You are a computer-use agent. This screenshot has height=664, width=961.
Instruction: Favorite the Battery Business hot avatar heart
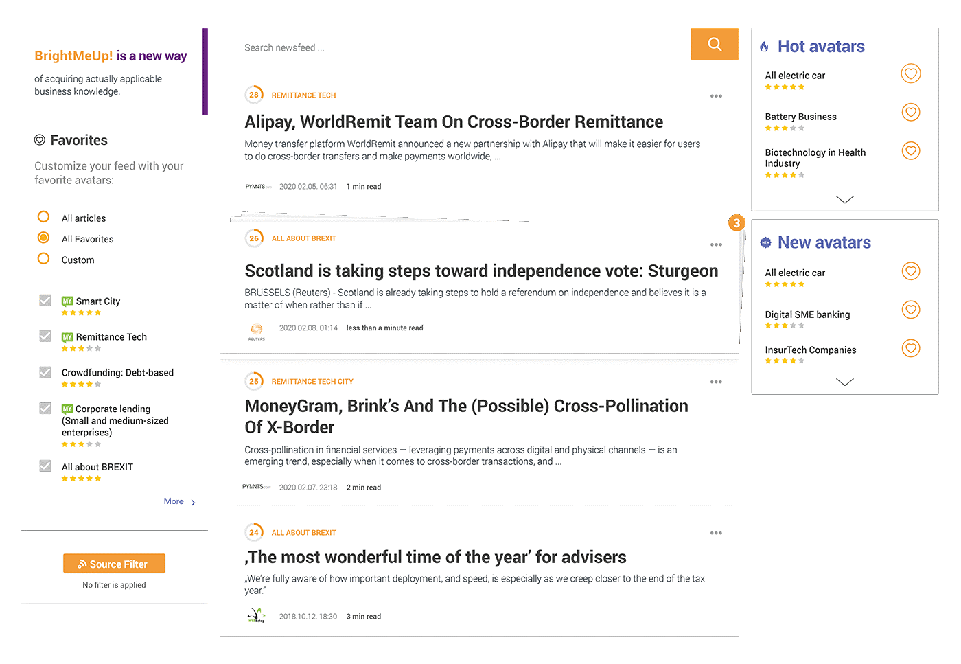pos(911,112)
